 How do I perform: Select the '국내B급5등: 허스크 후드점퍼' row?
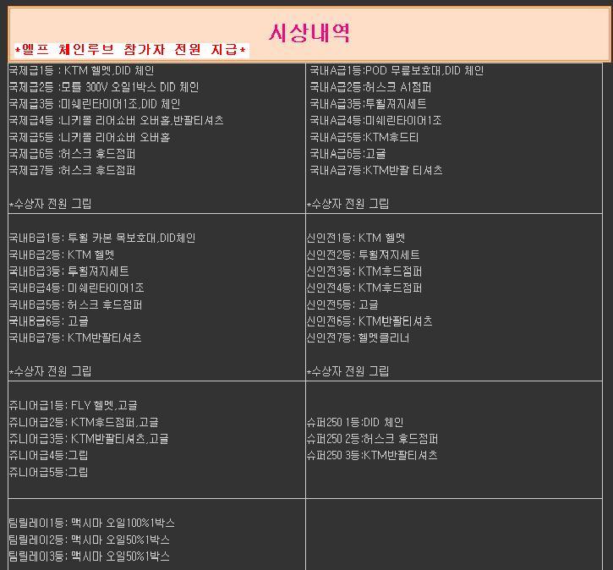coord(75,305)
